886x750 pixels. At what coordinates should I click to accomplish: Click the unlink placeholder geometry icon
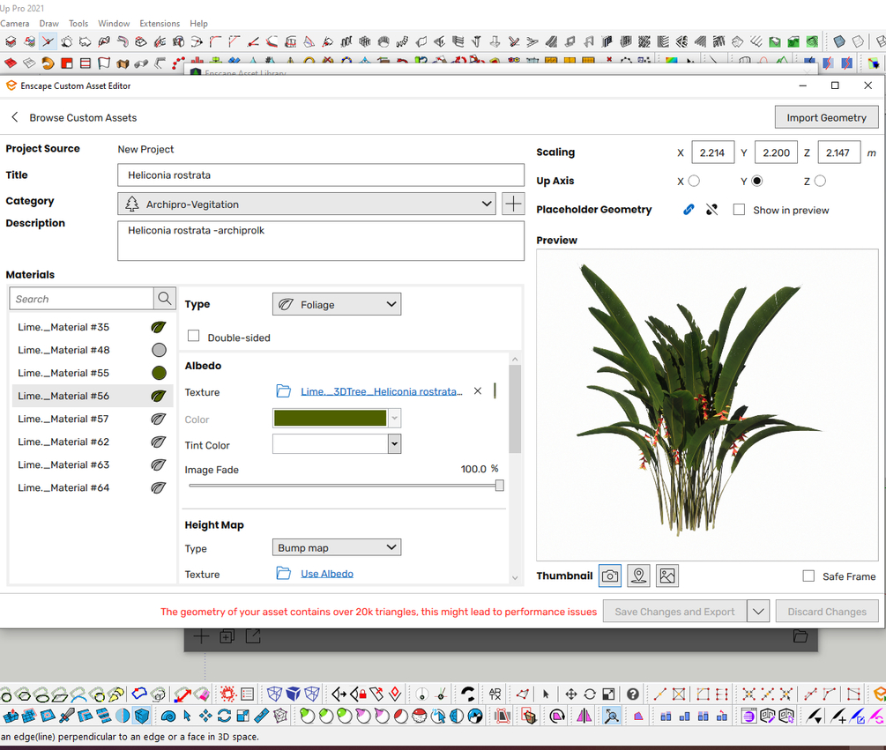(712, 210)
